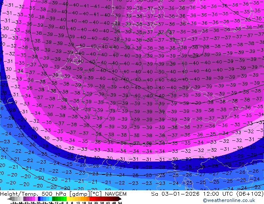Open the weatheronline.co.uk copyright link
This screenshot has height=204, width=264.
tap(229, 200)
